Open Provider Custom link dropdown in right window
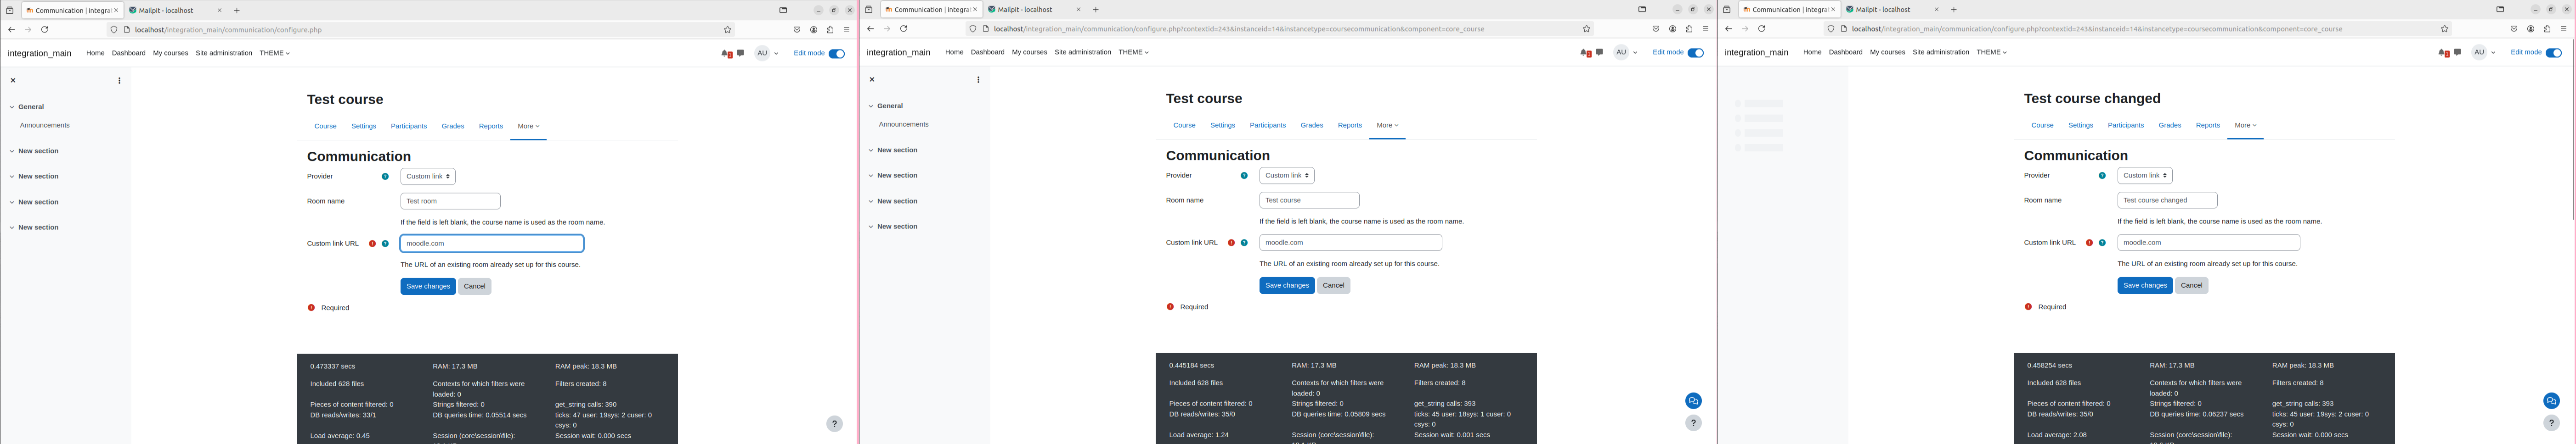This screenshot has height=444, width=2576. point(2145,176)
